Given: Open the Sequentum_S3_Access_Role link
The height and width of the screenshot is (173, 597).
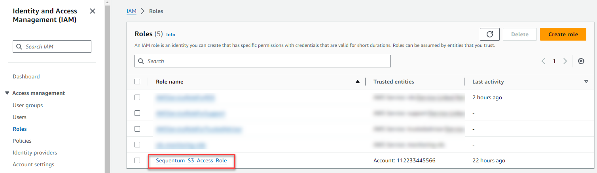Looking at the screenshot, I should tap(191, 160).
